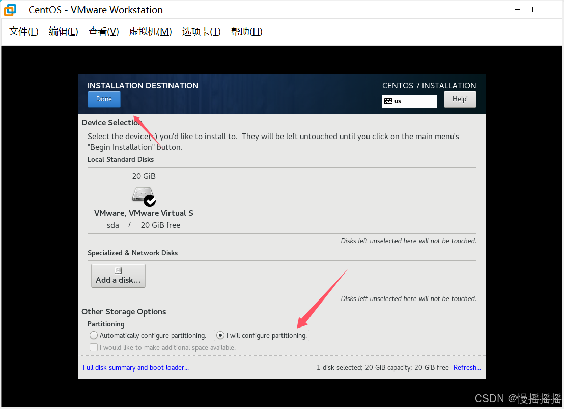
Task: Open the 帮助(H) menu
Action: point(246,31)
